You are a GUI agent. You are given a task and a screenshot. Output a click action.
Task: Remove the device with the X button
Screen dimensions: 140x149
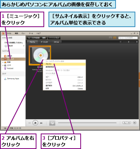[x=24, y=46]
